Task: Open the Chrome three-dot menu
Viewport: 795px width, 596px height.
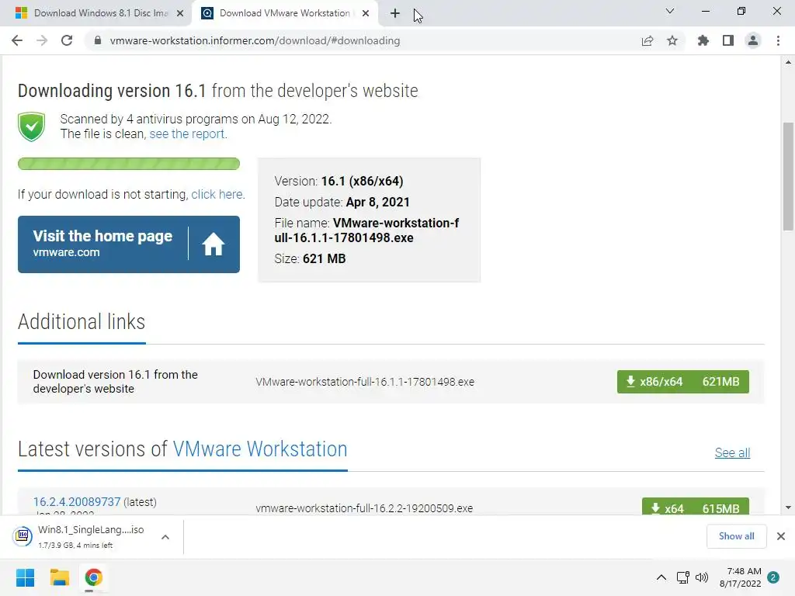Action: pyautogui.click(x=778, y=40)
